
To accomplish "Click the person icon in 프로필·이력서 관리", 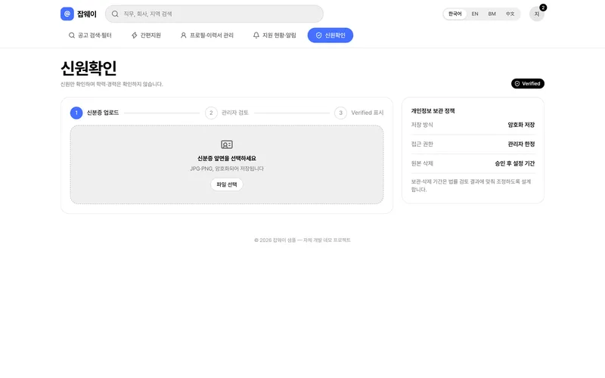I will (x=184, y=35).
